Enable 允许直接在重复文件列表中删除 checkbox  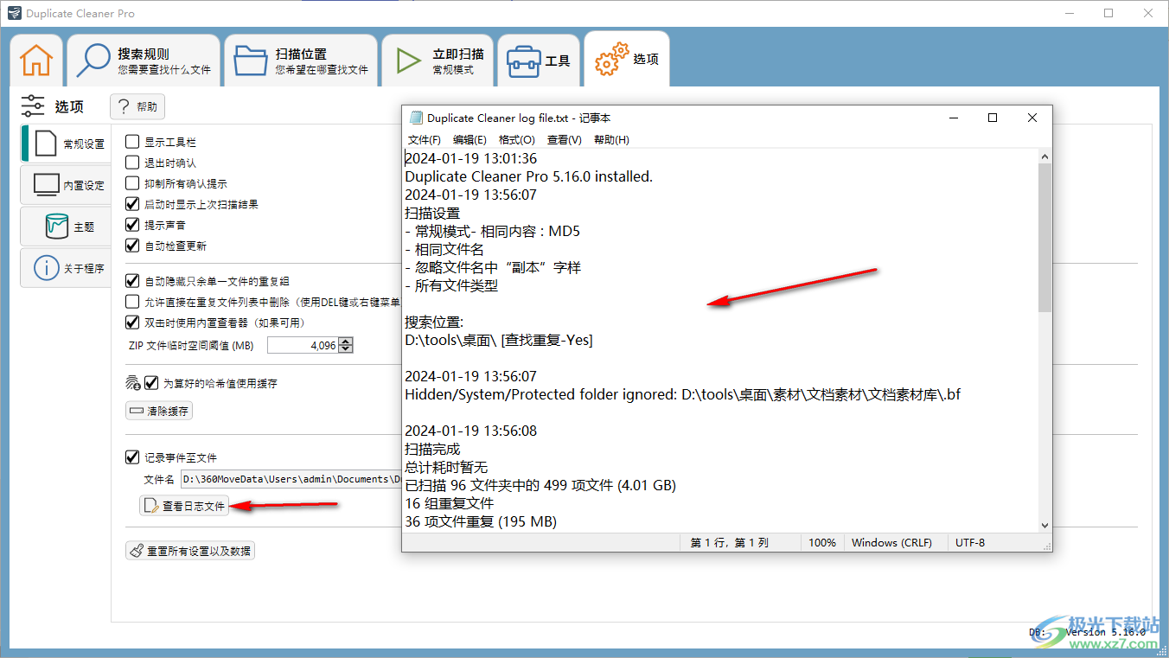coord(132,302)
